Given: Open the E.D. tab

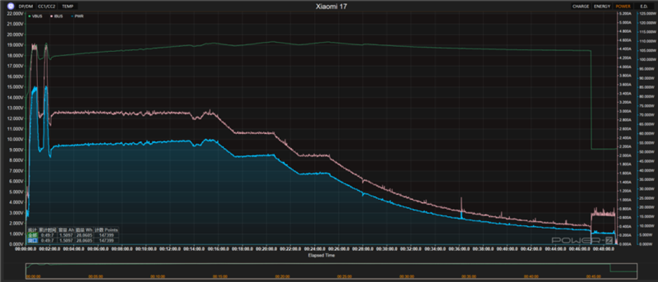Looking at the screenshot, I should [x=644, y=6].
